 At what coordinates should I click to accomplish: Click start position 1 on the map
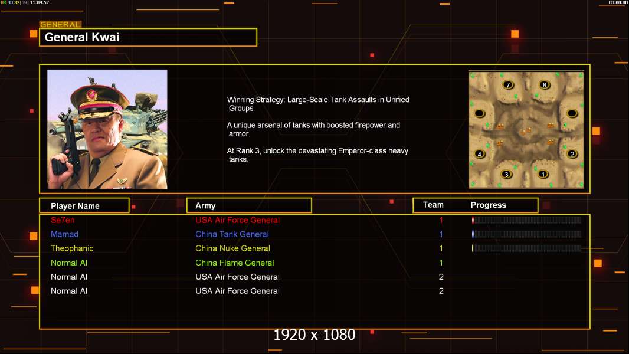(x=543, y=175)
